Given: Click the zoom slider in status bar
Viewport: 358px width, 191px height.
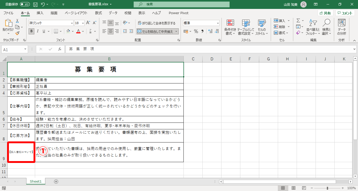Looking at the screenshot, I should (327, 188).
